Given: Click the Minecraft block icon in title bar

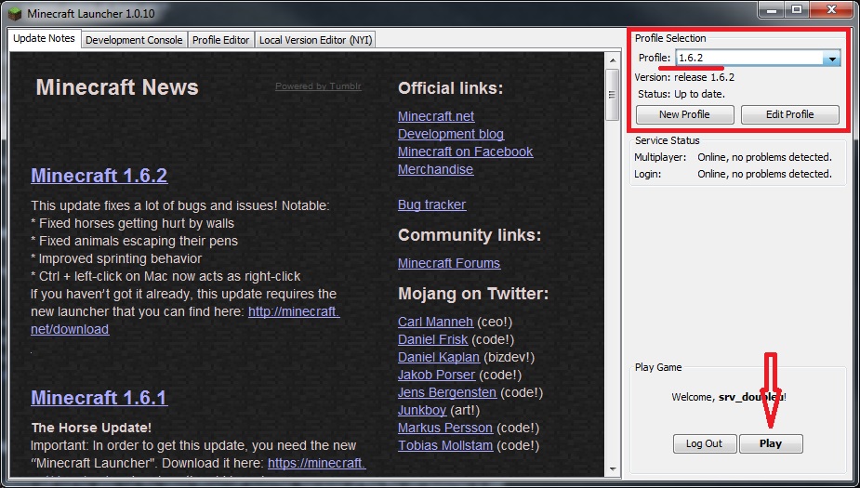Looking at the screenshot, I should coord(14,13).
